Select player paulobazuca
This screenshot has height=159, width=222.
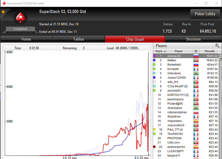tap(186, 99)
